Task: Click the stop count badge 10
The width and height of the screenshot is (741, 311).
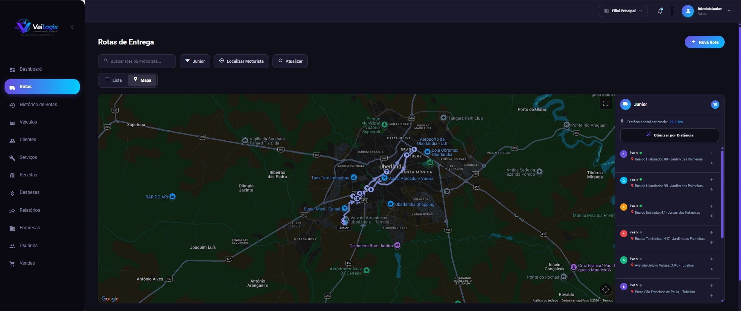Action: click(715, 105)
